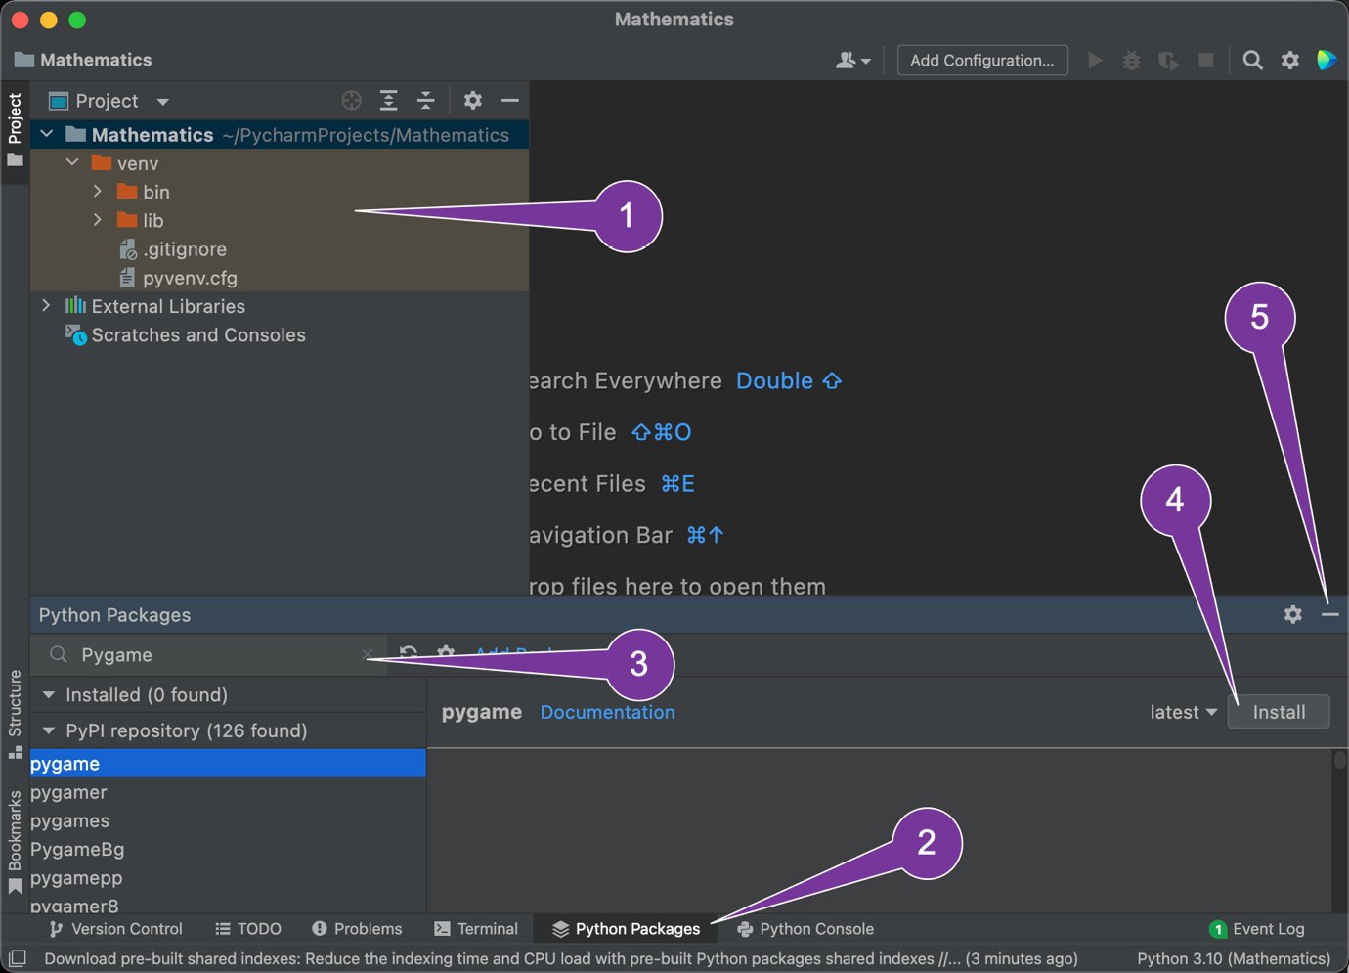Screen dimensions: 1349x973
Task: Open the latest version dropdown
Action: [x=1183, y=712]
